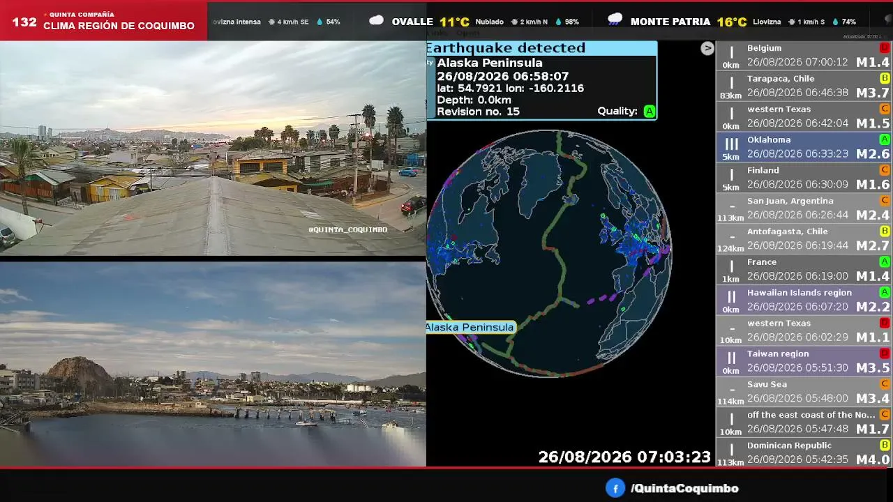The width and height of the screenshot is (893, 502).
Task: Click the orange C badge on Savu Sea row
Action: tap(885, 384)
